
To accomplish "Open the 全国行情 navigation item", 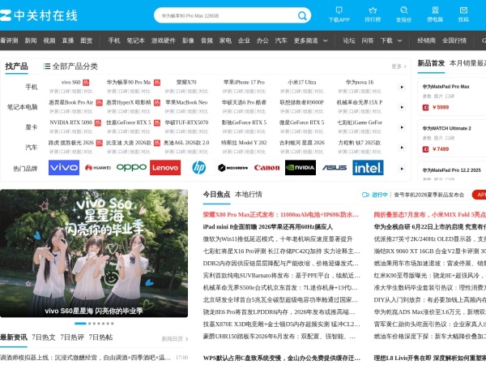I will point(454,41).
